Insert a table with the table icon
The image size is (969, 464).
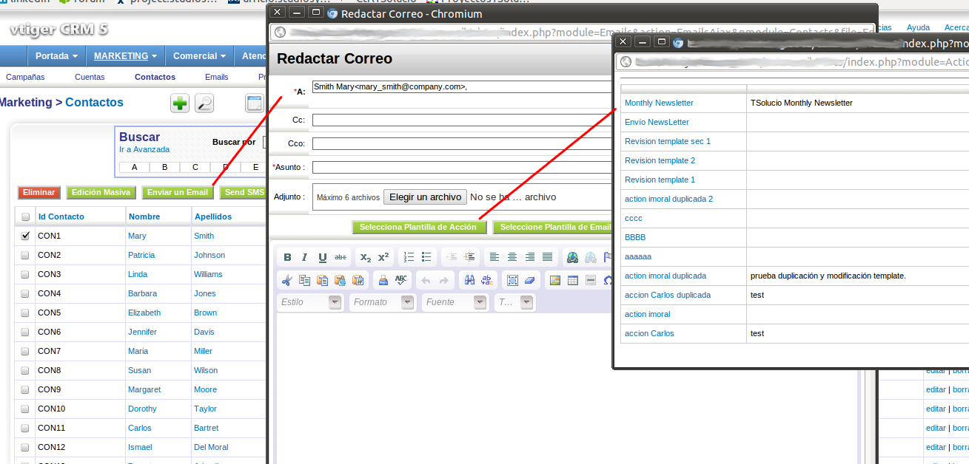pyautogui.click(x=573, y=280)
